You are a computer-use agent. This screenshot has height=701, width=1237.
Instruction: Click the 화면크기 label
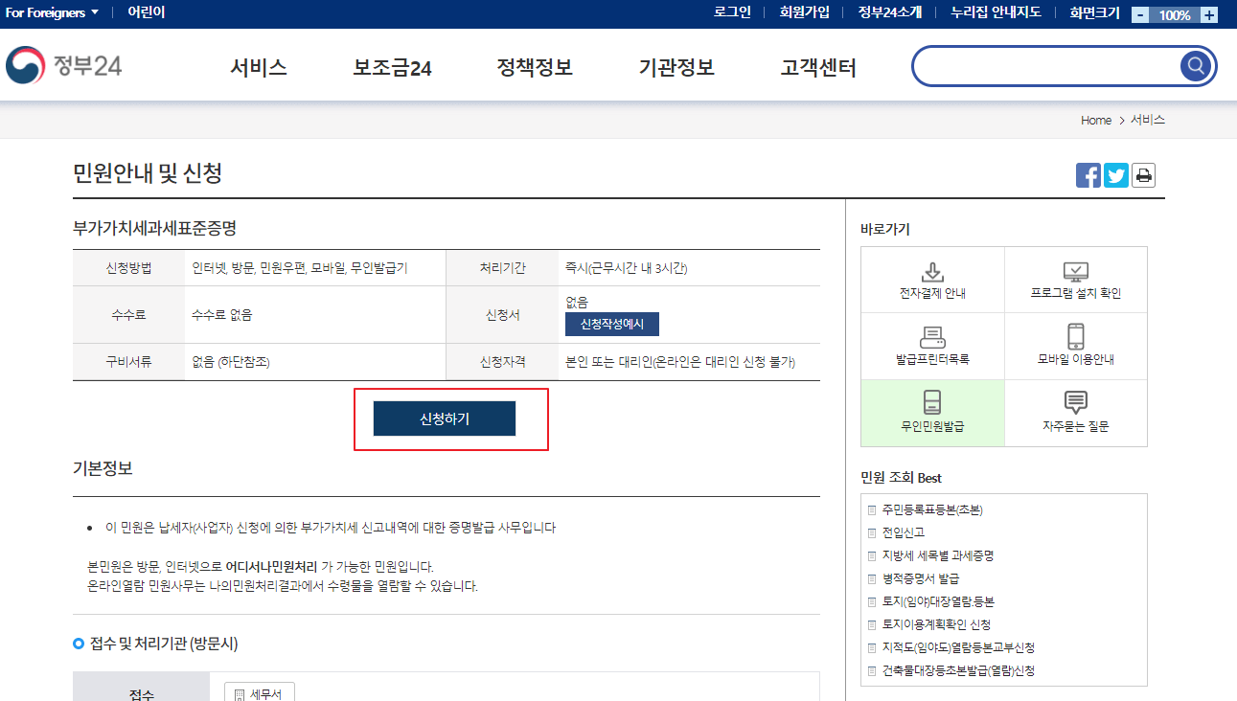click(1094, 12)
